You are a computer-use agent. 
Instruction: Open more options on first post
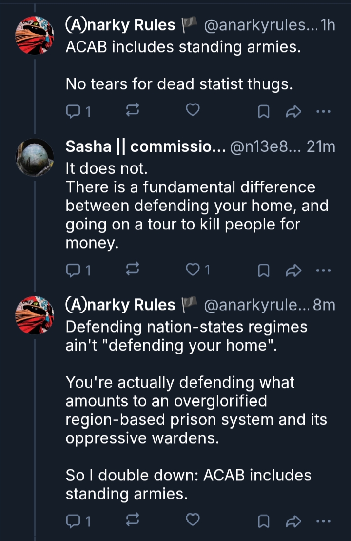[323, 112]
